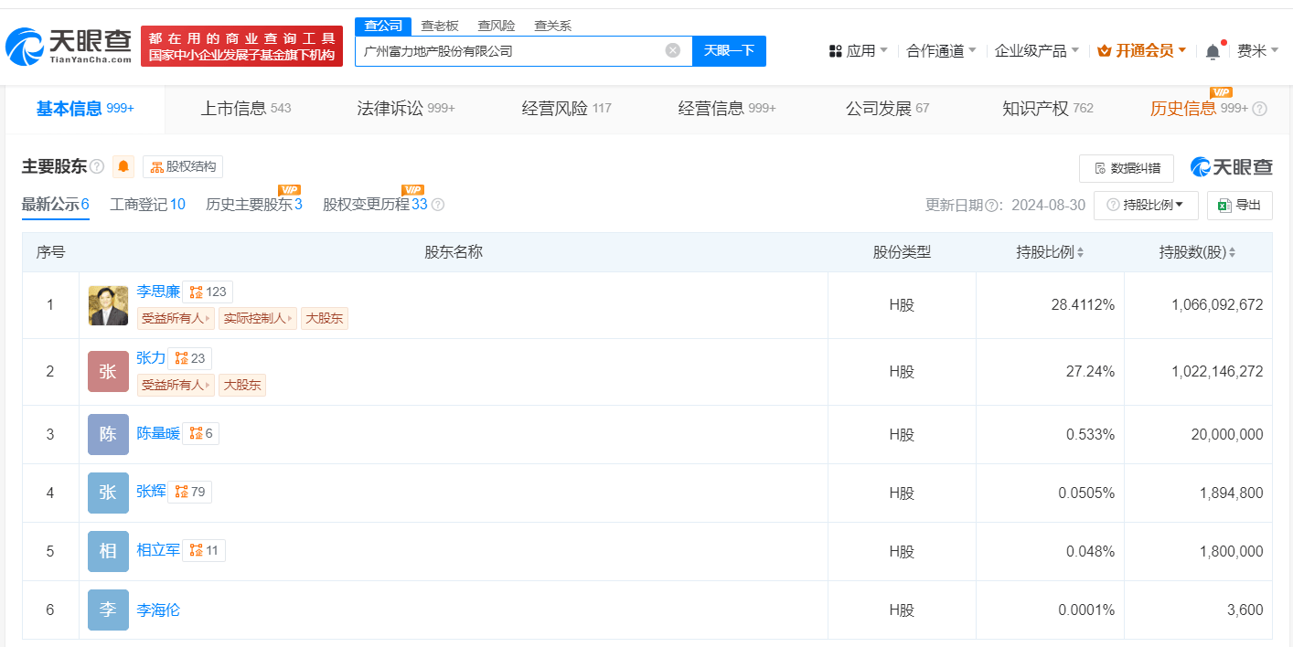Viewport: 1293px width, 647px height.
Task: Expand 企业级产品 dropdown menu
Action: coord(1037,51)
